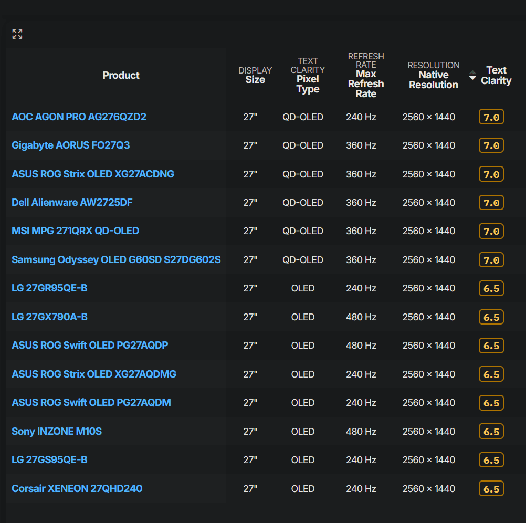Open LG 27GS95QE-B product link

coord(49,459)
